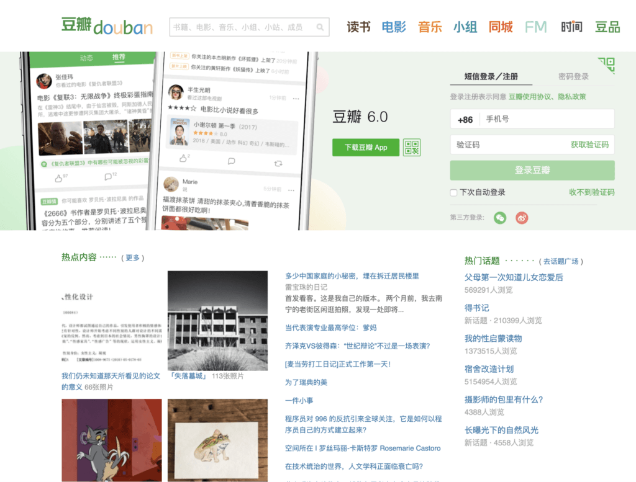
Task: Open the 时间 section
Action: point(571,27)
